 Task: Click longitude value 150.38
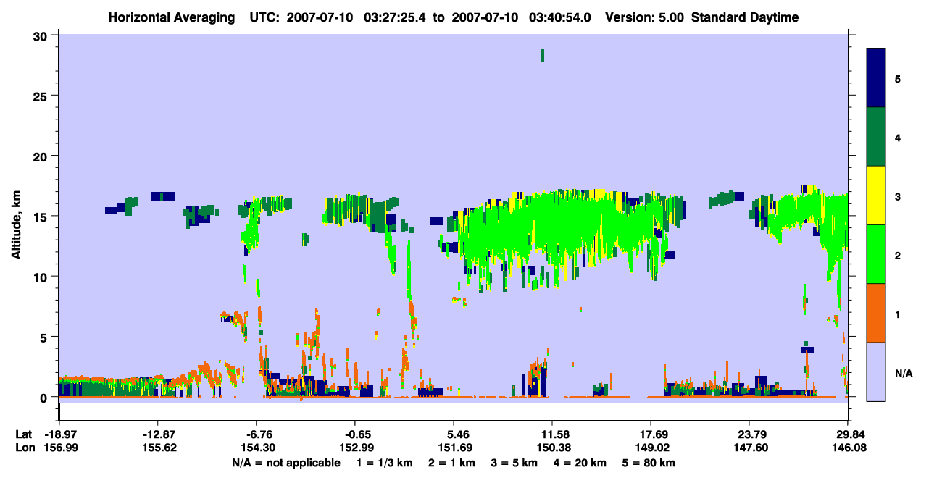pos(552,448)
